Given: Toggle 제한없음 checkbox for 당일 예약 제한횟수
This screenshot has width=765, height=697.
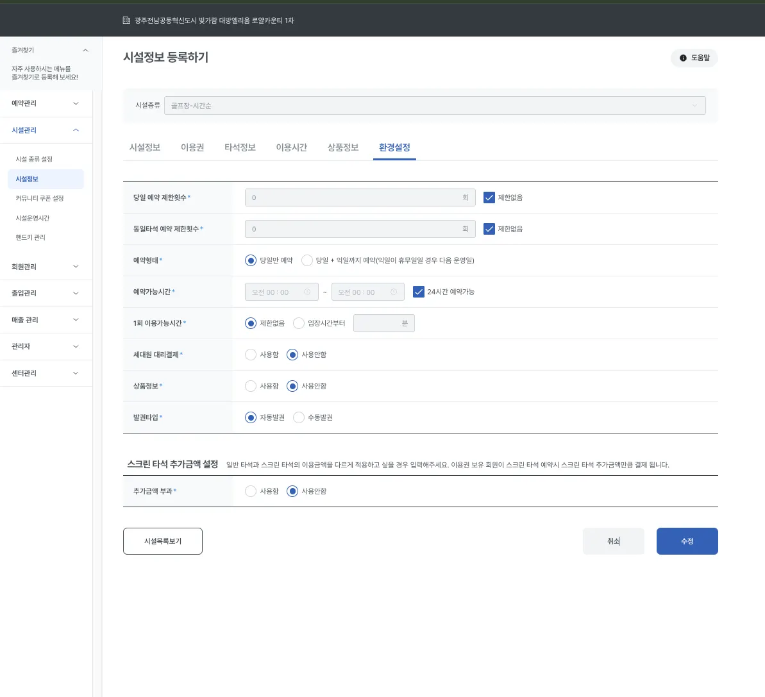Looking at the screenshot, I should point(489,197).
